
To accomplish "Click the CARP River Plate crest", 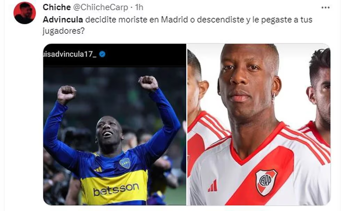I will [x=266, y=182].
